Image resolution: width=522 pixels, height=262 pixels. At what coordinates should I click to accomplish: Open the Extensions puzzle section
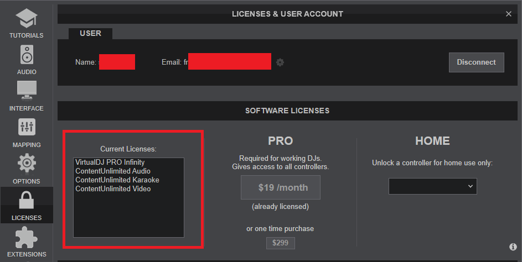(27, 242)
